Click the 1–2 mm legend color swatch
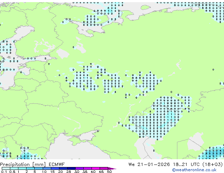This screenshot has width=224, height=173. 22,168
